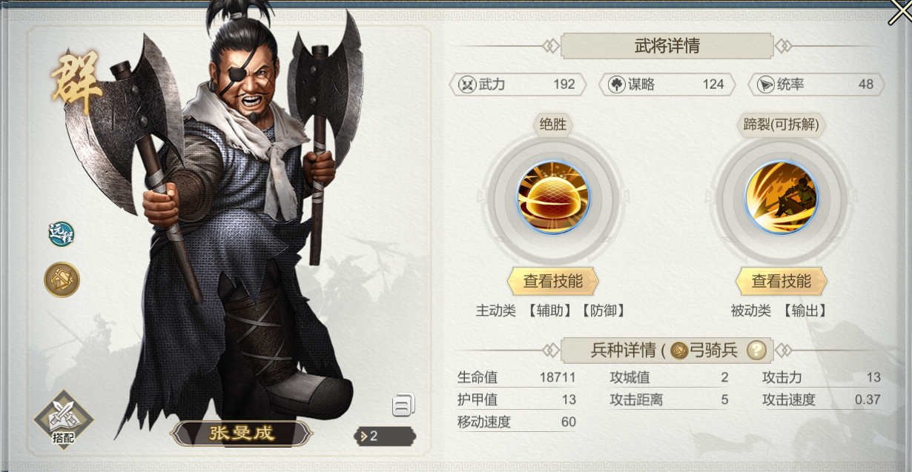View skill details under 蹄裂(可拆解)

(x=782, y=281)
